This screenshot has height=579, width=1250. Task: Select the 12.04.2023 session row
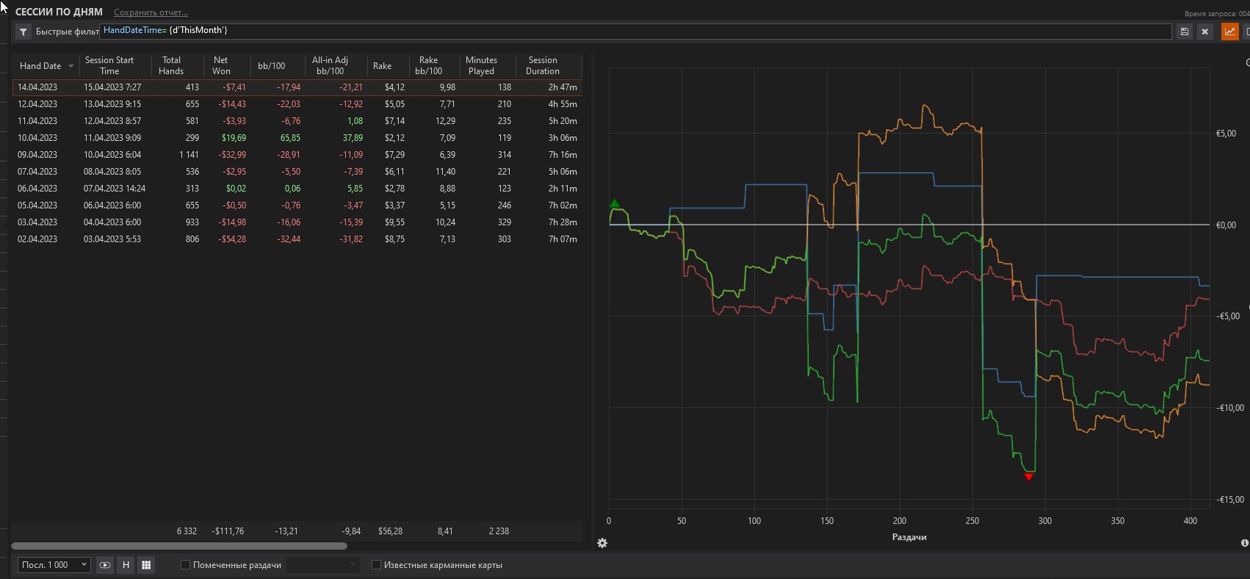[297, 104]
